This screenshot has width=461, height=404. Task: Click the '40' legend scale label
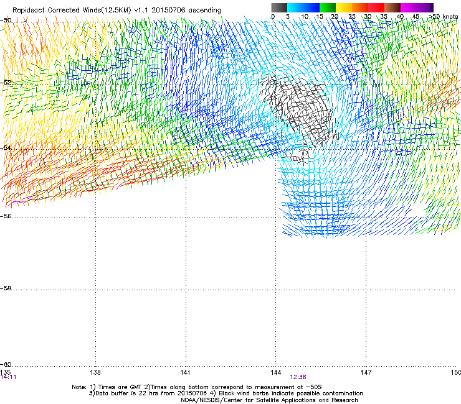[x=400, y=17]
